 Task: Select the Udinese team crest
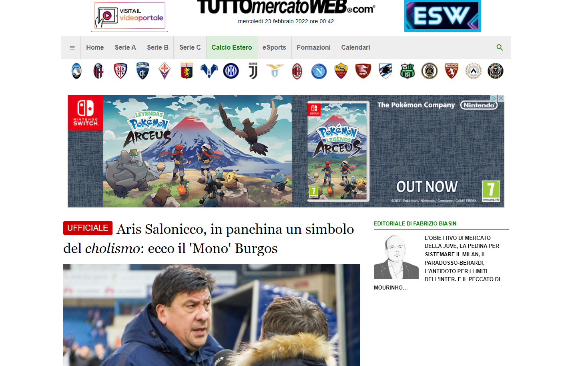(x=474, y=71)
